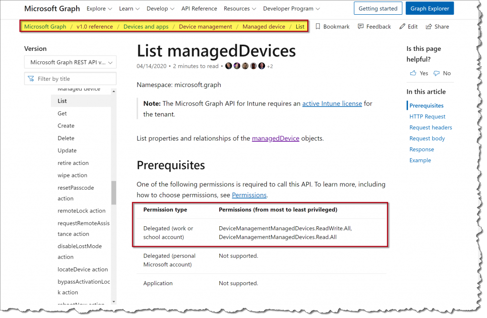Click the filter funnel icon

click(31, 79)
